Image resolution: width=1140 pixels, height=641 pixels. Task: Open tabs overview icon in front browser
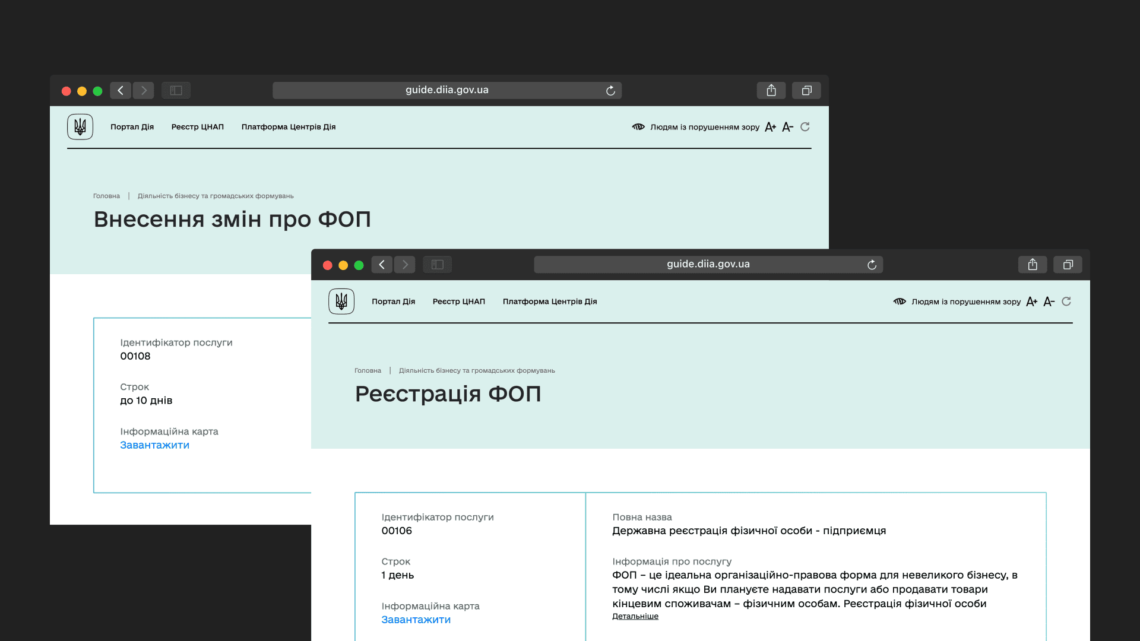click(x=1068, y=265)
